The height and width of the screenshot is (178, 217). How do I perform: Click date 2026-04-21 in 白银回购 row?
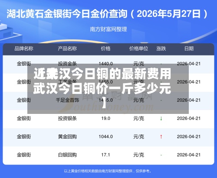pyautogui.click(x=189, y=155)
